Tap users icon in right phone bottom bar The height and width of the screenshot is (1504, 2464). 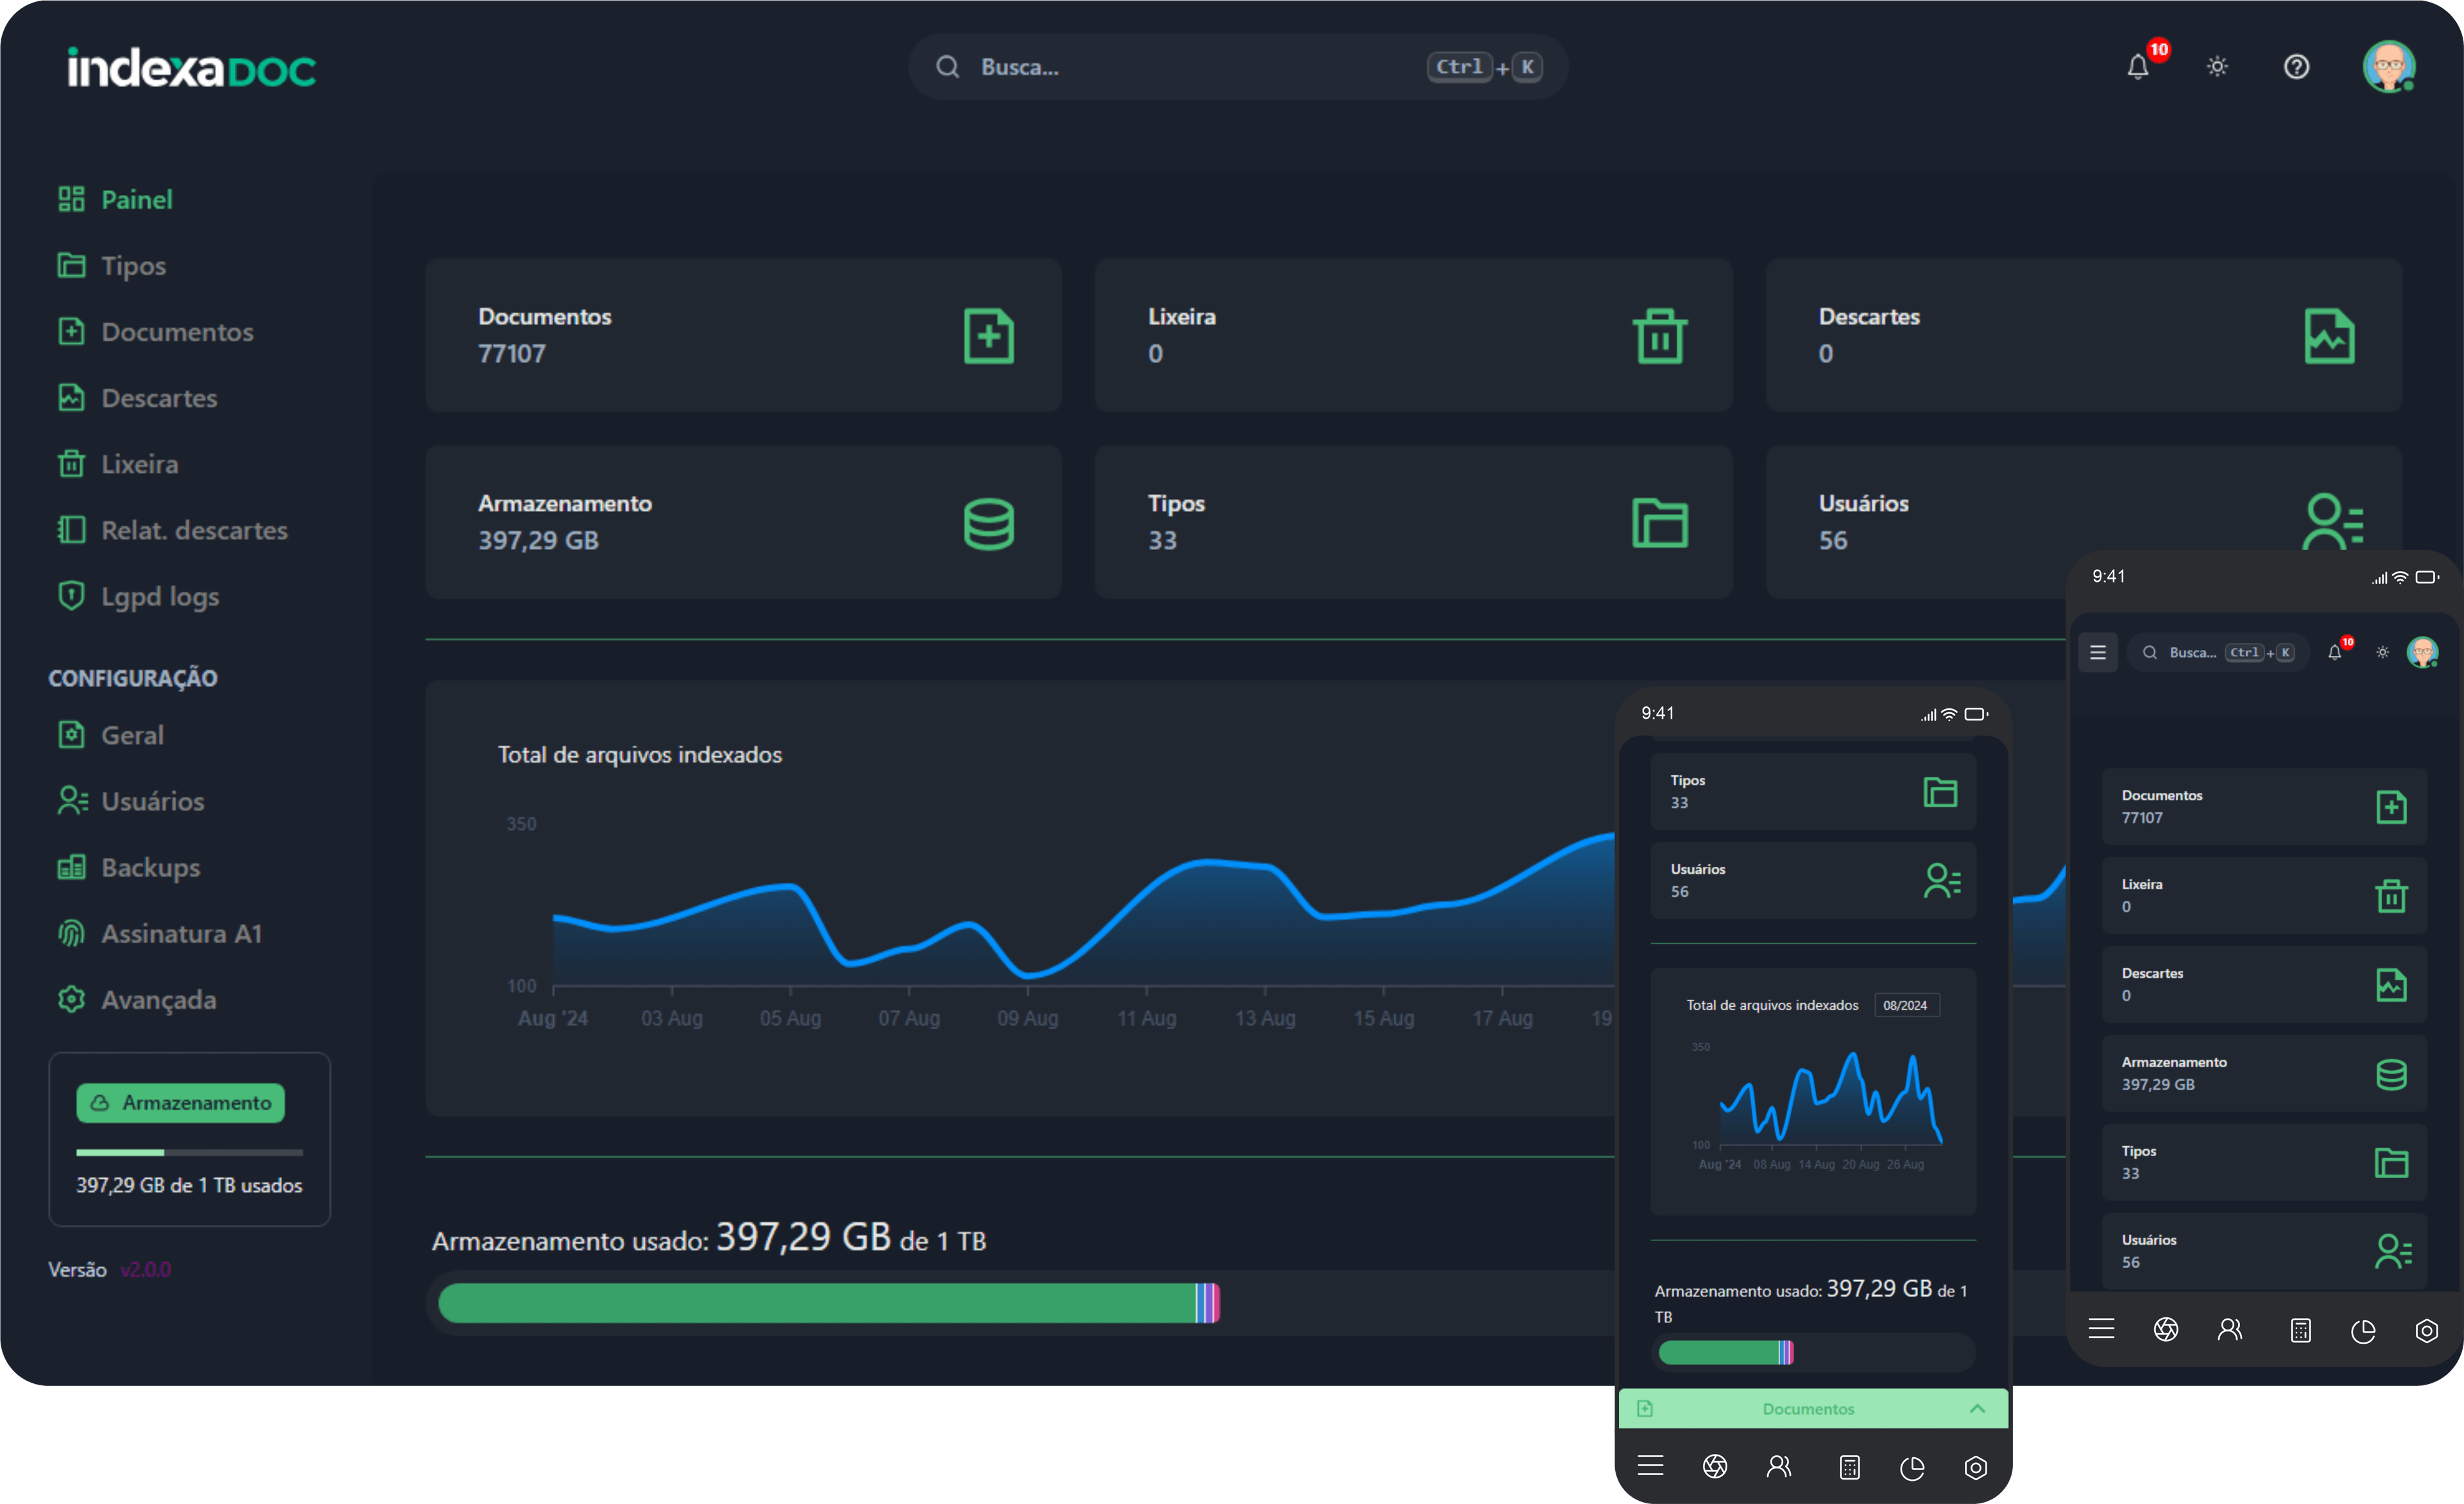pos(2230,1329)
